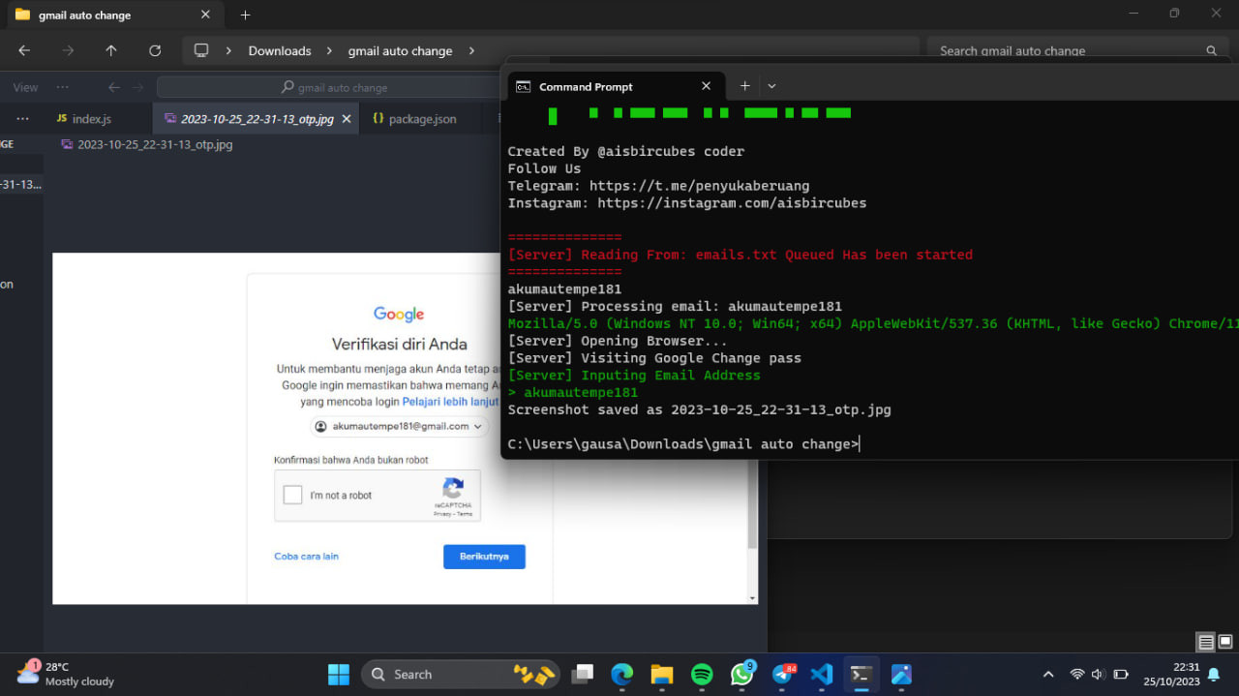Open WhatsApp from taskbar

[x=742, y=674]
